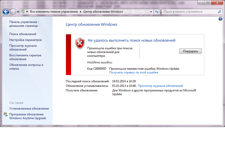Click the date '03.10.2013 в 10:48.'
225x155 pixels.
click(124, 86)
